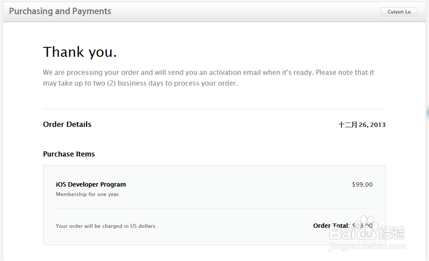Screen dimensions: 429x261
Task: Click the Cuiyun Lu account button
Action: pyautogui.click(x=399, y=12)
